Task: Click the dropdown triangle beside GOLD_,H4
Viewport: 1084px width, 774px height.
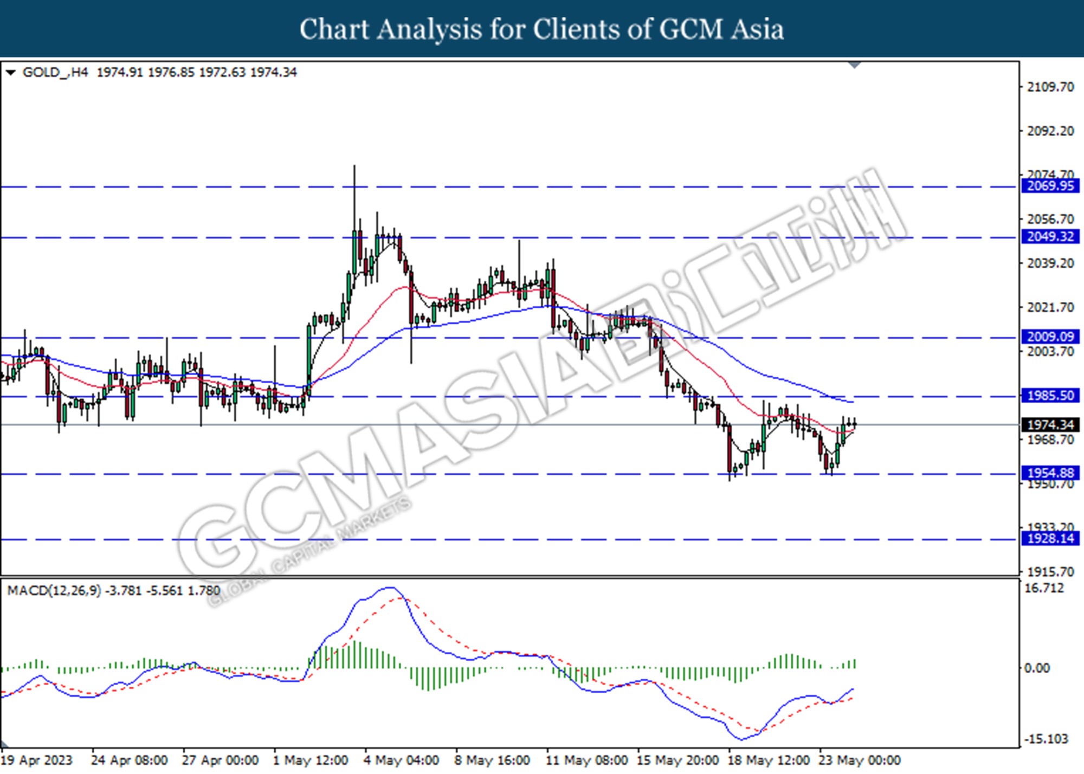Action: point(10,73)
